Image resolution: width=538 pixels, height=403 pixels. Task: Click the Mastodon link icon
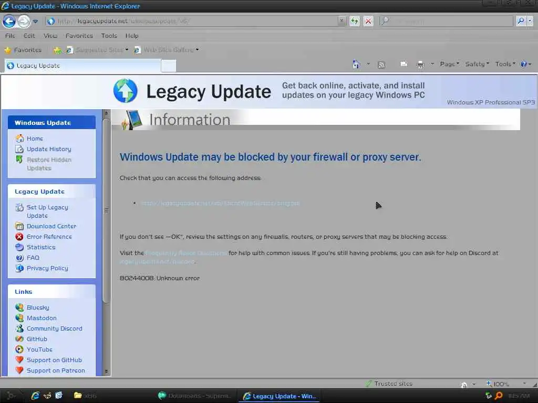pos(19,318)
